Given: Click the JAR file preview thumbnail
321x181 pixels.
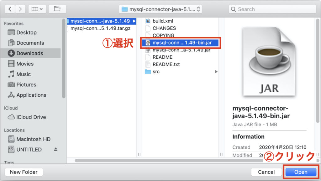Looking at the screenshot, I should click(x=269, y=61).
